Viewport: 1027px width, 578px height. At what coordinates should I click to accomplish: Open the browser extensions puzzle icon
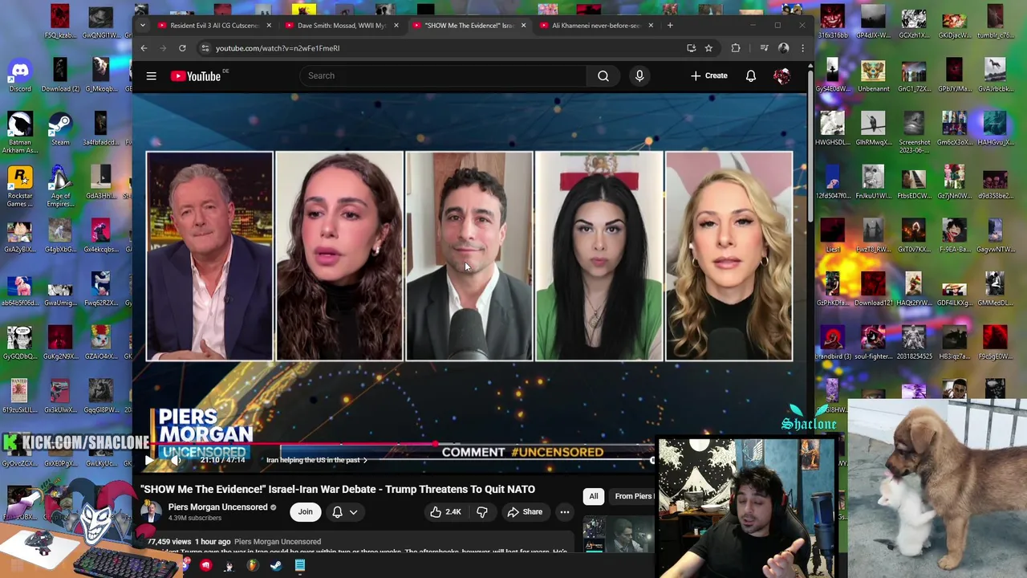tap(735, 48)
